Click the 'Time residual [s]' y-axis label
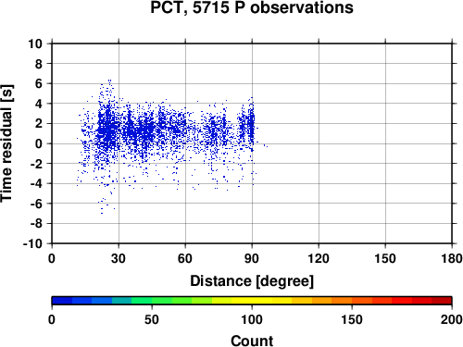Image resolution: width=463 pixels, height=347 pixels. tap(6, 143)
